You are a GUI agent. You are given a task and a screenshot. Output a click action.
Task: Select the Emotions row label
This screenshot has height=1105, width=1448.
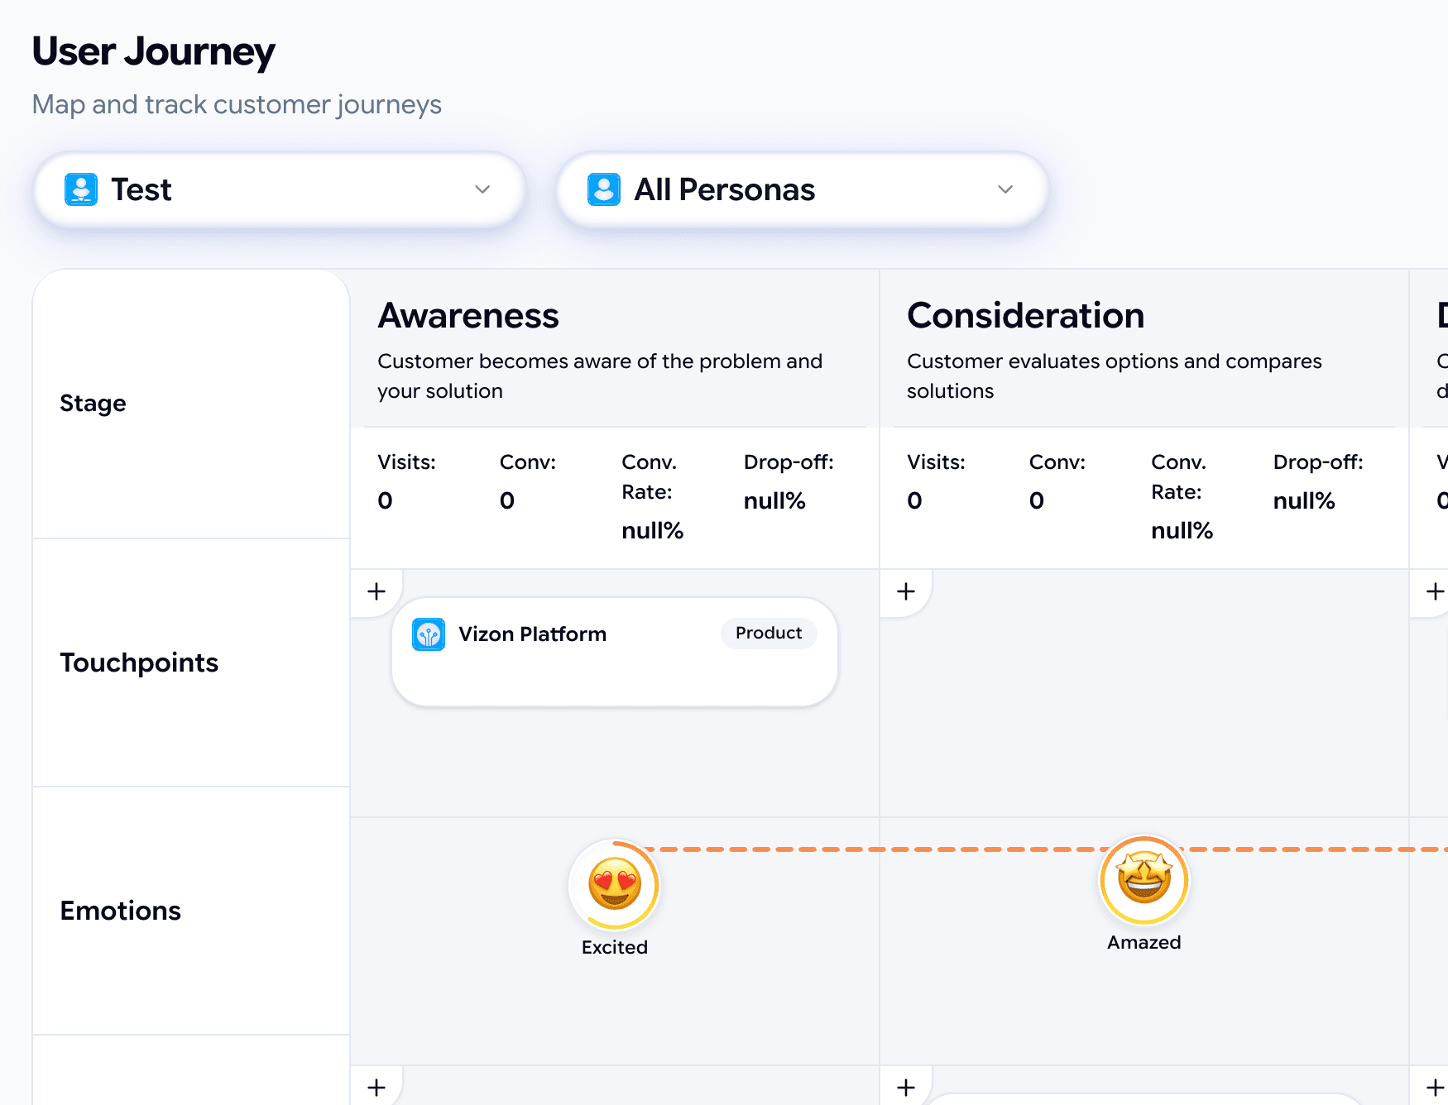(121, 911)
